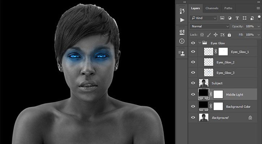The width and height of the screenshot is (262, 144).
Task: Filter layers by shape layers icon
Action: tap(245, 18)
